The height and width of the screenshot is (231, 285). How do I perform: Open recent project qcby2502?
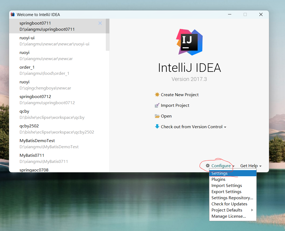click(x=57, y=129)
